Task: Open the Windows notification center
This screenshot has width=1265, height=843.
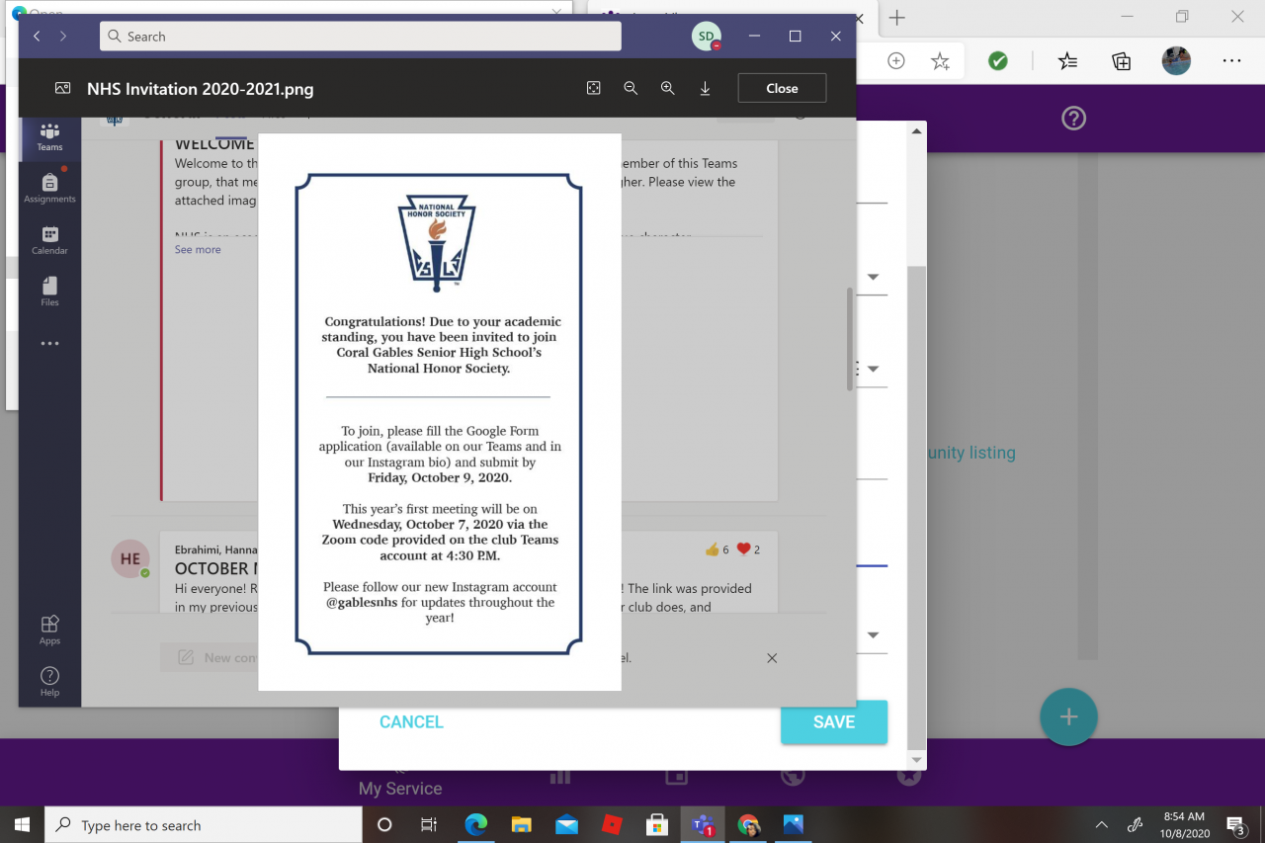Action: (1236, 824)
